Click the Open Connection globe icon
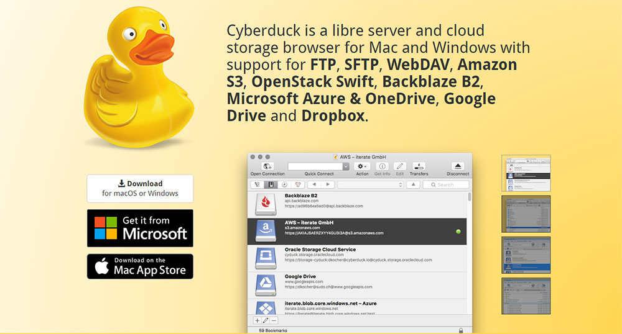The width and height of the screenshot is (622, 334). coord(267,166)
